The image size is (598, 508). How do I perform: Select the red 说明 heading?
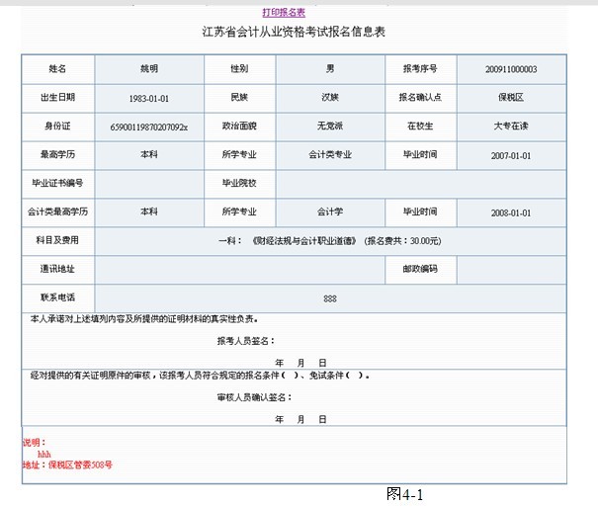(35, 443)
